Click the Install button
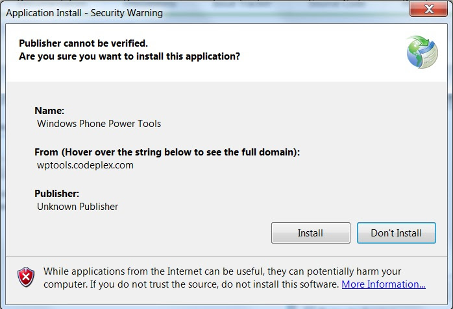 [x=310, y=233]
